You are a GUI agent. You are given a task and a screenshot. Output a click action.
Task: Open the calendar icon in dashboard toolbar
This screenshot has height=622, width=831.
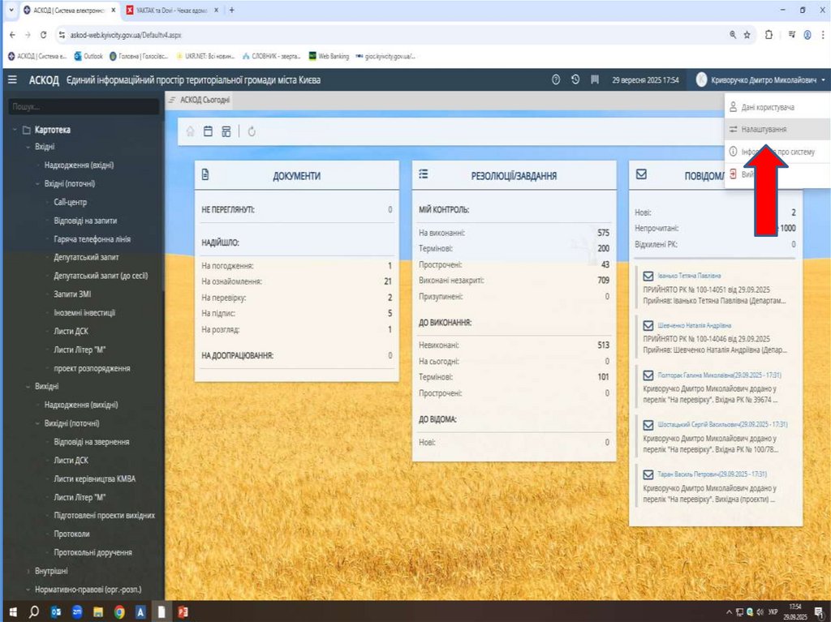tap(209, 131)
